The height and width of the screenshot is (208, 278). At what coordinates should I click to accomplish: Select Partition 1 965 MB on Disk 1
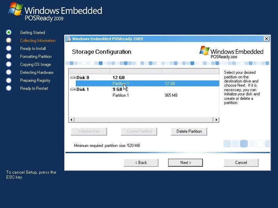pyautogui.click(x=147, y=95)
